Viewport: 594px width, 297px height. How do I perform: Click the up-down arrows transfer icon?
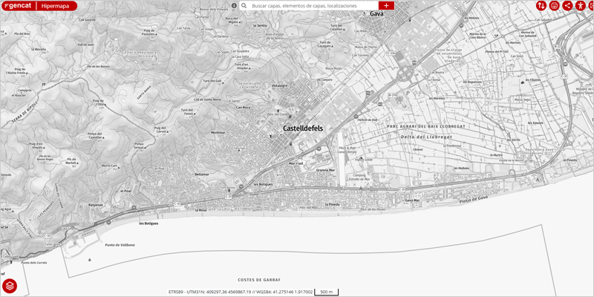tap(542, 6)
